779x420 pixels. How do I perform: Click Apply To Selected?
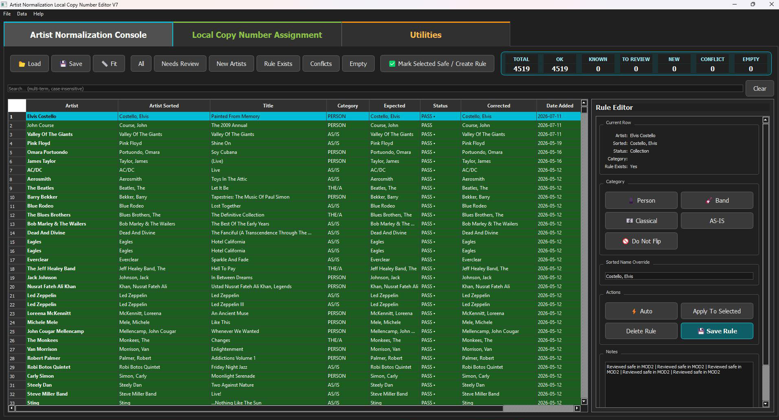coord(717,311)
